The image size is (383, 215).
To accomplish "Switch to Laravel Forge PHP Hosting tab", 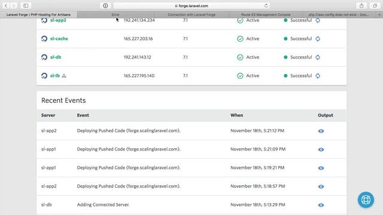I will coord(38,14).
